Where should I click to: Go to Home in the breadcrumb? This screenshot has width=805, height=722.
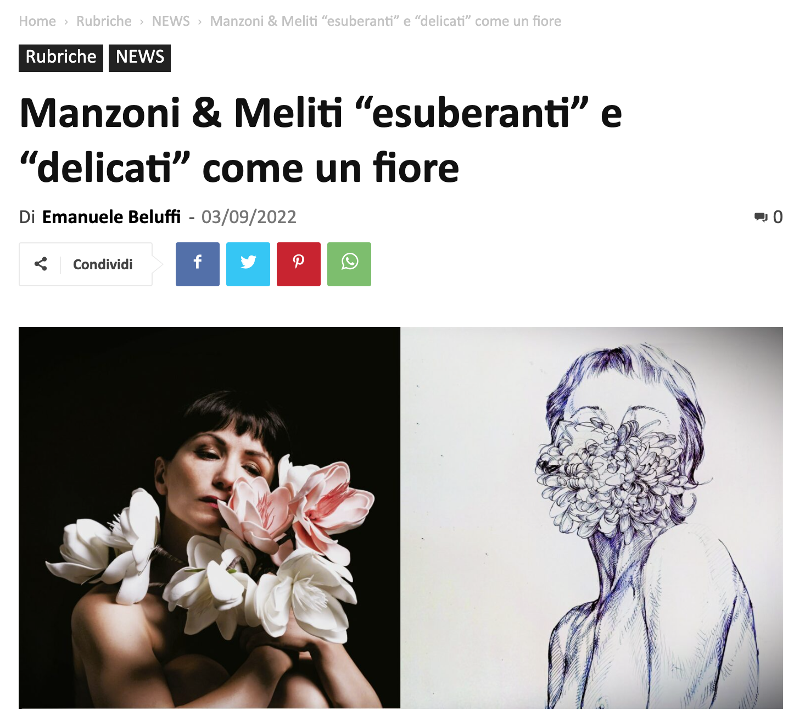coord(37,21)
